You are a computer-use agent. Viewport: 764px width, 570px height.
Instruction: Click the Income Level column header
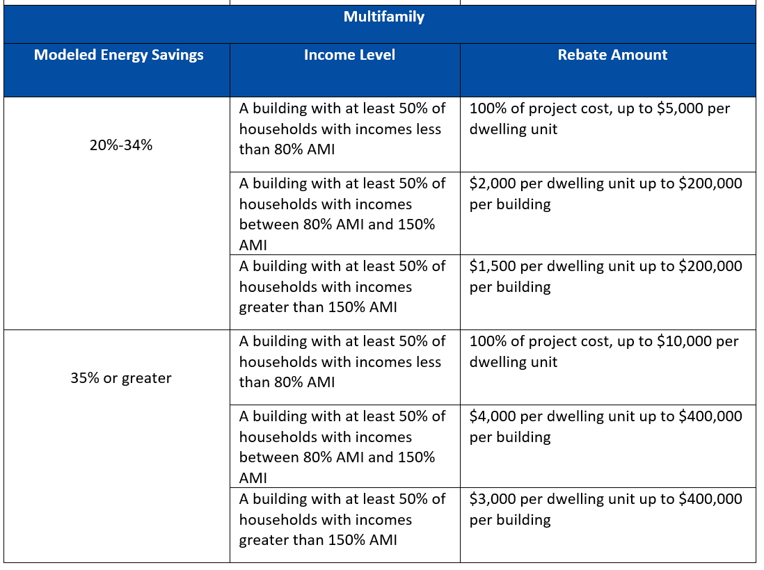click(350, 55)
